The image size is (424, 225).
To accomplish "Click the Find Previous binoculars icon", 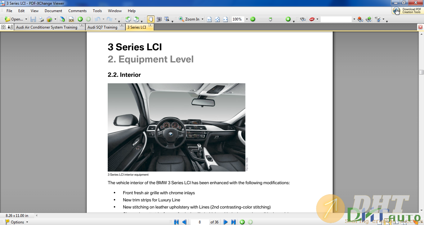I will point(360,19).
